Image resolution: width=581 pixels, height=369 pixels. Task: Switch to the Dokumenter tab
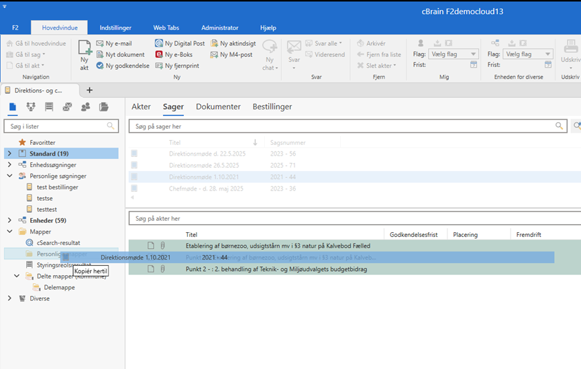point(218,107)
